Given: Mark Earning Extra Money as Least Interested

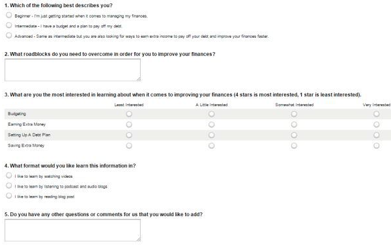Looking at the screenshot, I should (129, 124).
